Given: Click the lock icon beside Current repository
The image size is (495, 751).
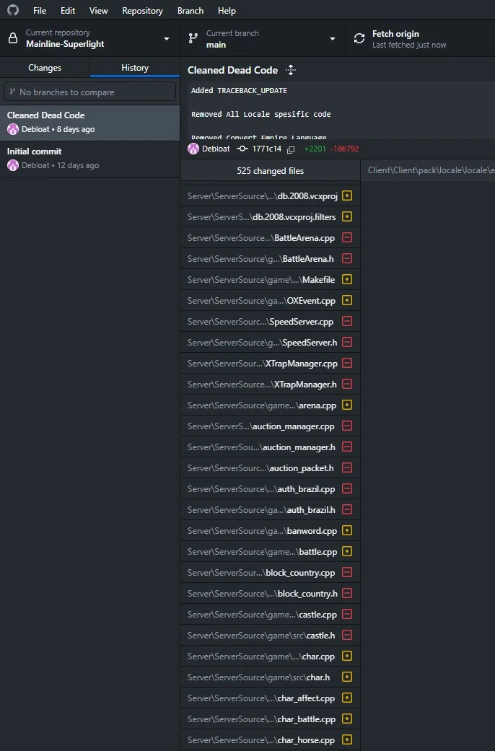Looking at the screenshot, I should pos(13,39).
